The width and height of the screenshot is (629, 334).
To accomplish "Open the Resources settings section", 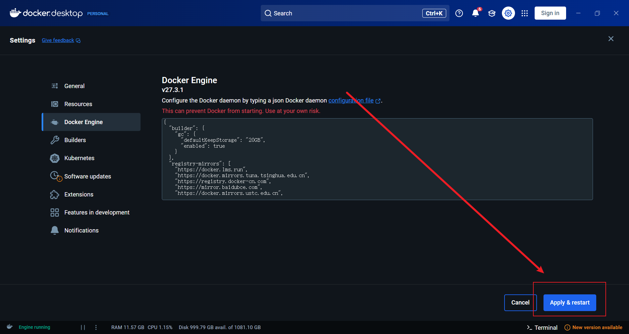I will 91,104.
